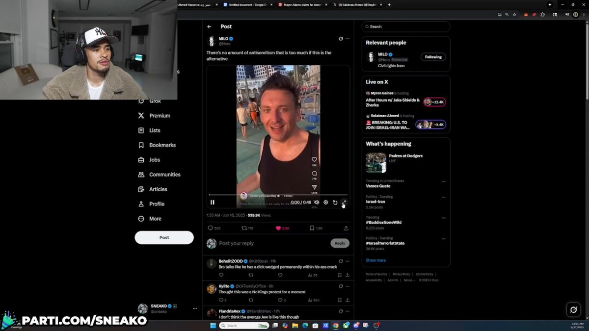
Task: Open Microsoft Edge from the taskbar
Action: [x=305, y=325]
